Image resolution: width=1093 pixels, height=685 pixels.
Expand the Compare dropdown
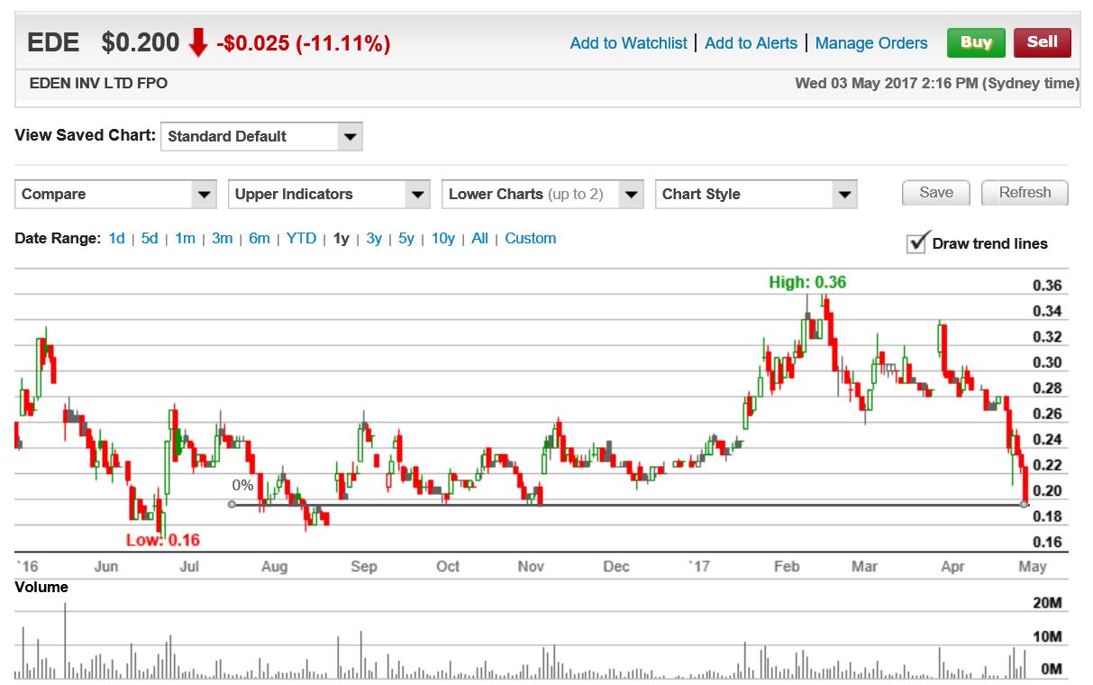116,195
